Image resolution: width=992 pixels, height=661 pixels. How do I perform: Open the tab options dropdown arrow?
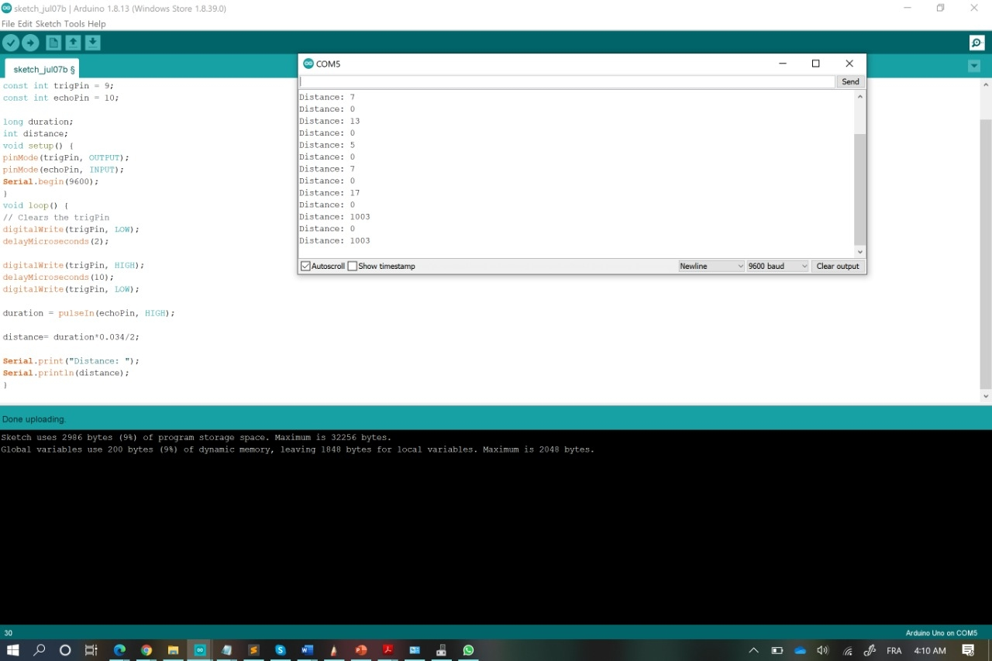974,67
